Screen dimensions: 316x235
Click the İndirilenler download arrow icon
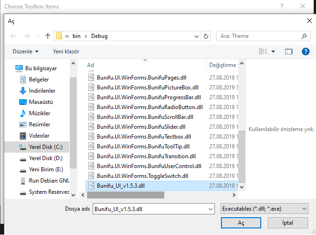pyautogui.click(x=23, y=91)
